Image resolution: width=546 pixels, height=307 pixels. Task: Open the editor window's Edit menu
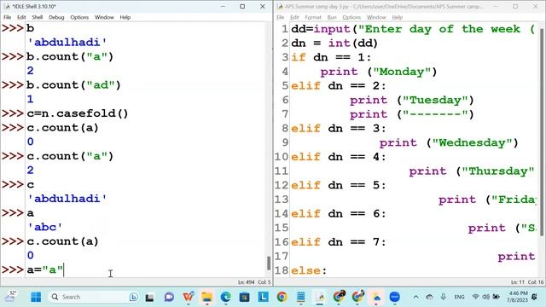[x=294, y=17]
